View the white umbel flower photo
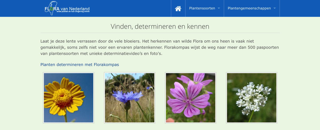 (x=251, y=98)
